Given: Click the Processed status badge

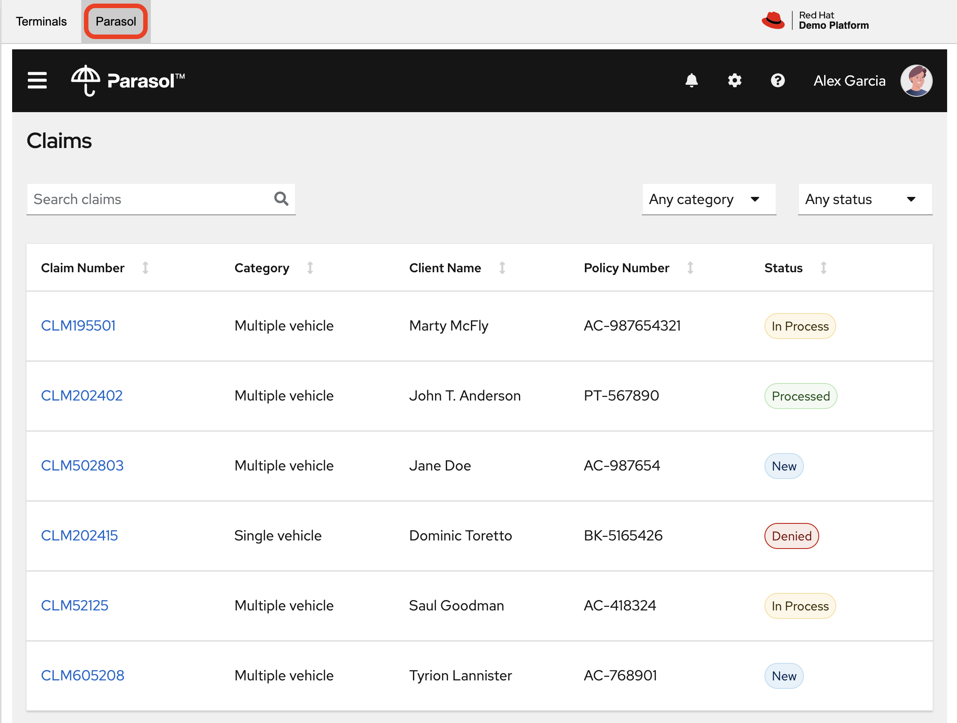Looking at the screenshot, I should point(800,396).
